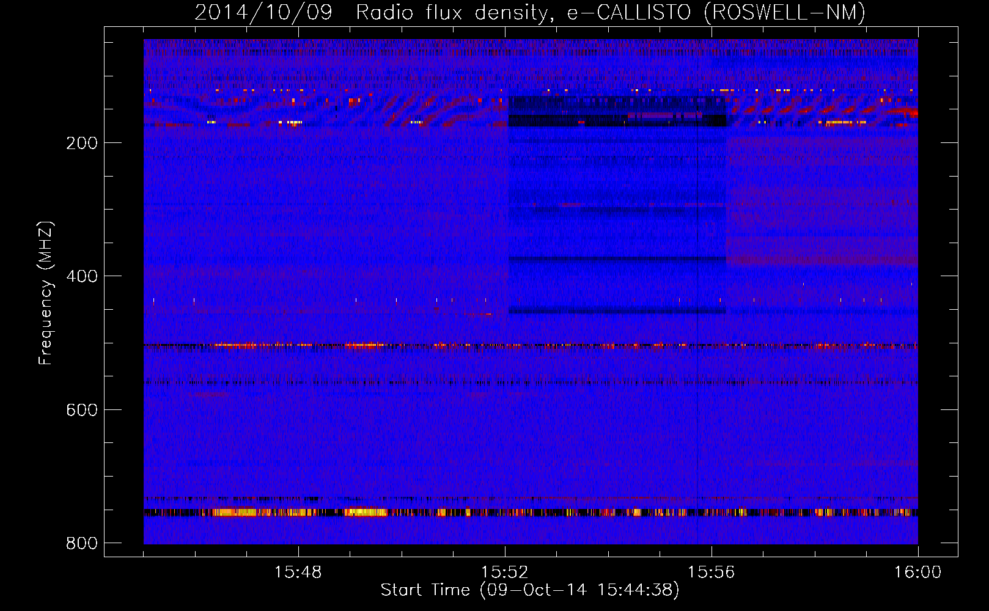Click the 15:56 time tick label
The image size is (989, 611).
pyautogui.click(x=711, y=573)
